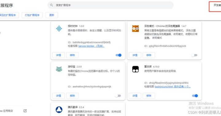Open 详情 for 报时时钟
The width and height of the screenshot is (221, 116).
tap(59, 55)
